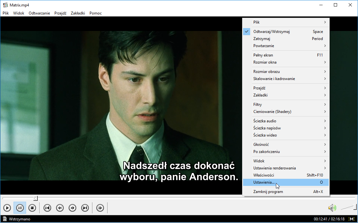Screen dimensions: 358x223
Task: Expand the Rozmiar obrazu submenu
Action: [286, 72]
